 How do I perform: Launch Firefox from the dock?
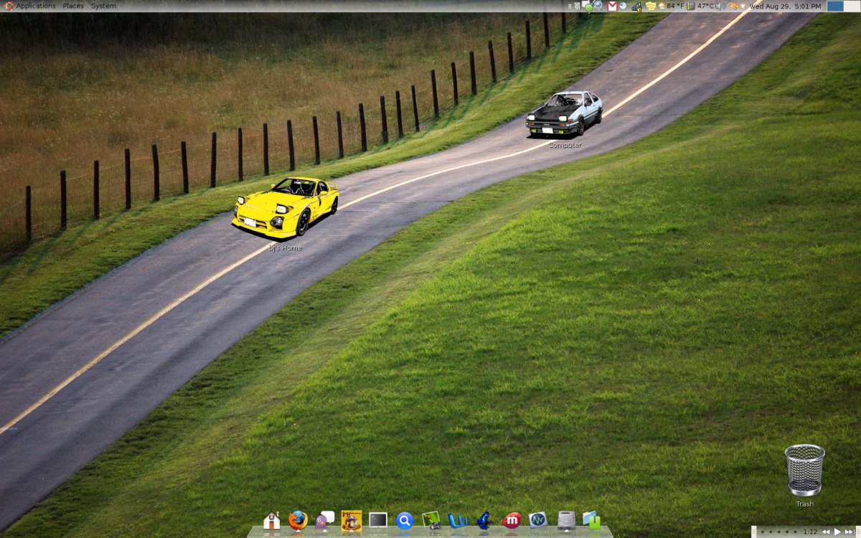[298, 520]
